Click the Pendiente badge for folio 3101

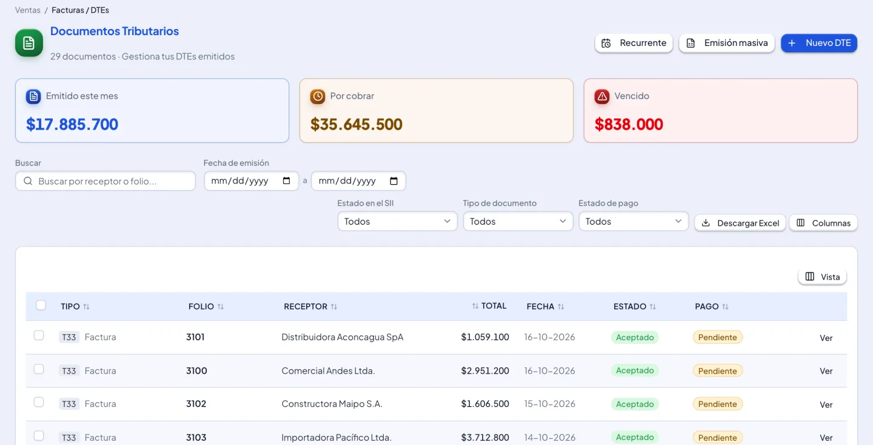[x=718, y=337]
